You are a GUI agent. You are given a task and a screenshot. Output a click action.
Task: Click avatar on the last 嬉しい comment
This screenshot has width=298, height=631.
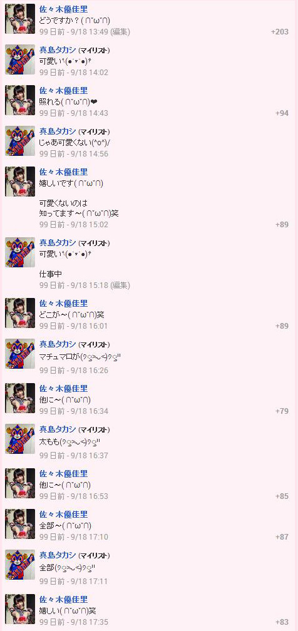[20, 609]
